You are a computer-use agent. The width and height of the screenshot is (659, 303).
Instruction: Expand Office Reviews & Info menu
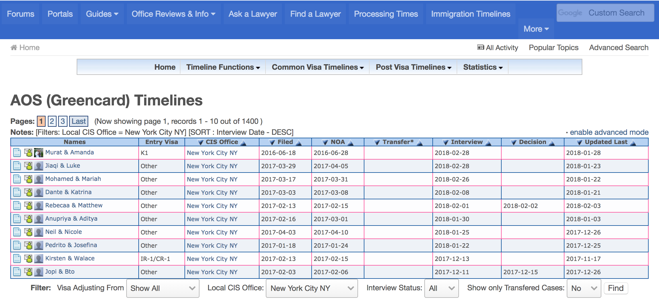(x=174, y=14)
